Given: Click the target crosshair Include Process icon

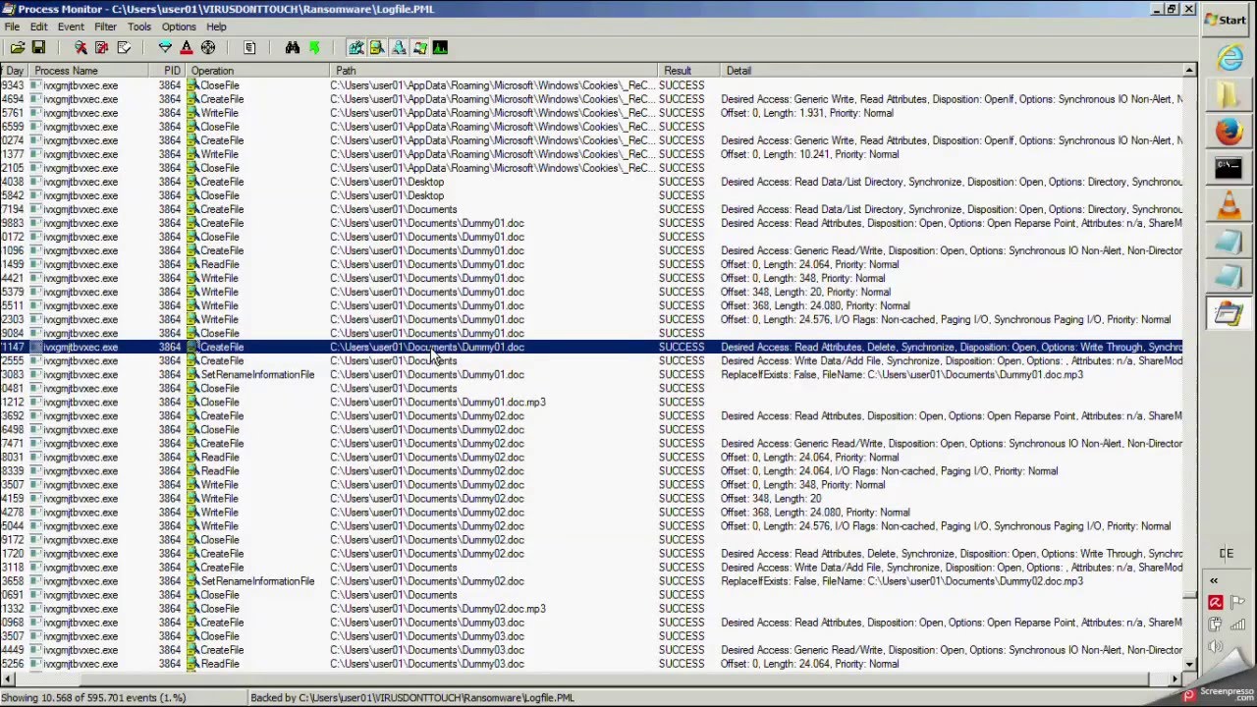Looking at the screenshot, I should (x=208, y=47).
